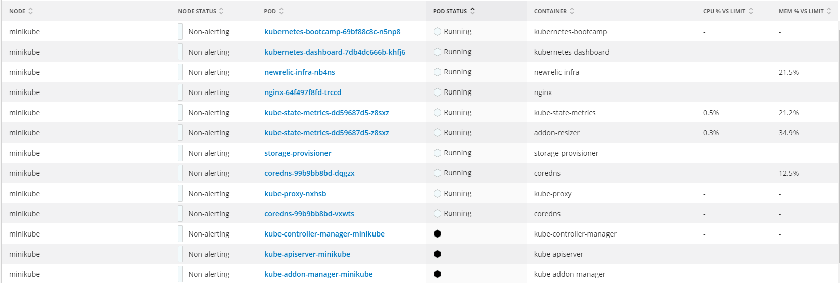
Task: Sort by Container column header
Action: pos(554,11)
